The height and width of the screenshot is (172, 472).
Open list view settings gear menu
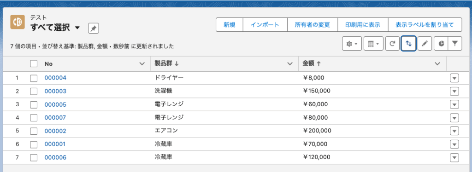pos(352,44)
